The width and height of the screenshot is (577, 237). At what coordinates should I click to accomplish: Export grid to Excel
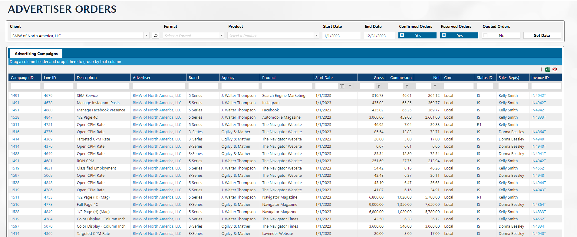[547, 70]
